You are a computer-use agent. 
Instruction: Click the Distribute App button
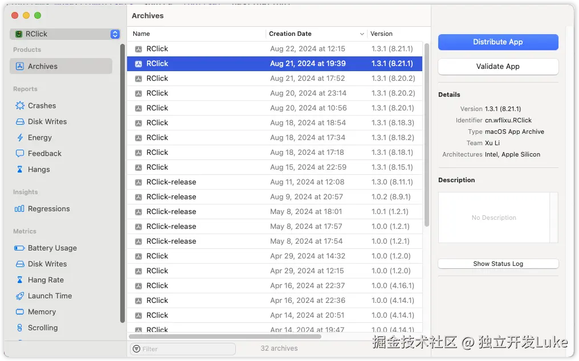coord(498,42)
